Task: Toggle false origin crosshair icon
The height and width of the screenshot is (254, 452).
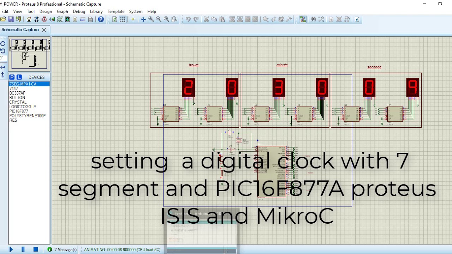Action: tap(133, 19)
